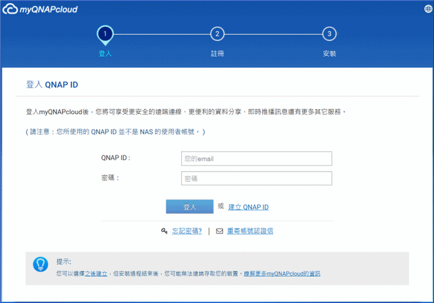Click the 請注意 QNAP ID notice text

click(116, 132)
